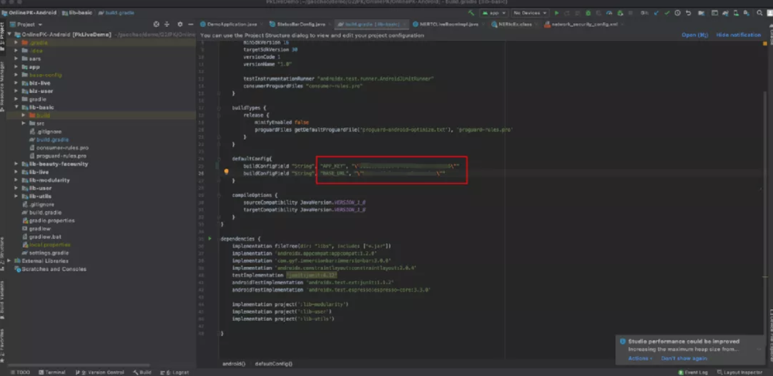Click the defaultConfig{} breadcrumb at editor bottom
This screenshot has width=773, height=376.
(273, 364)
